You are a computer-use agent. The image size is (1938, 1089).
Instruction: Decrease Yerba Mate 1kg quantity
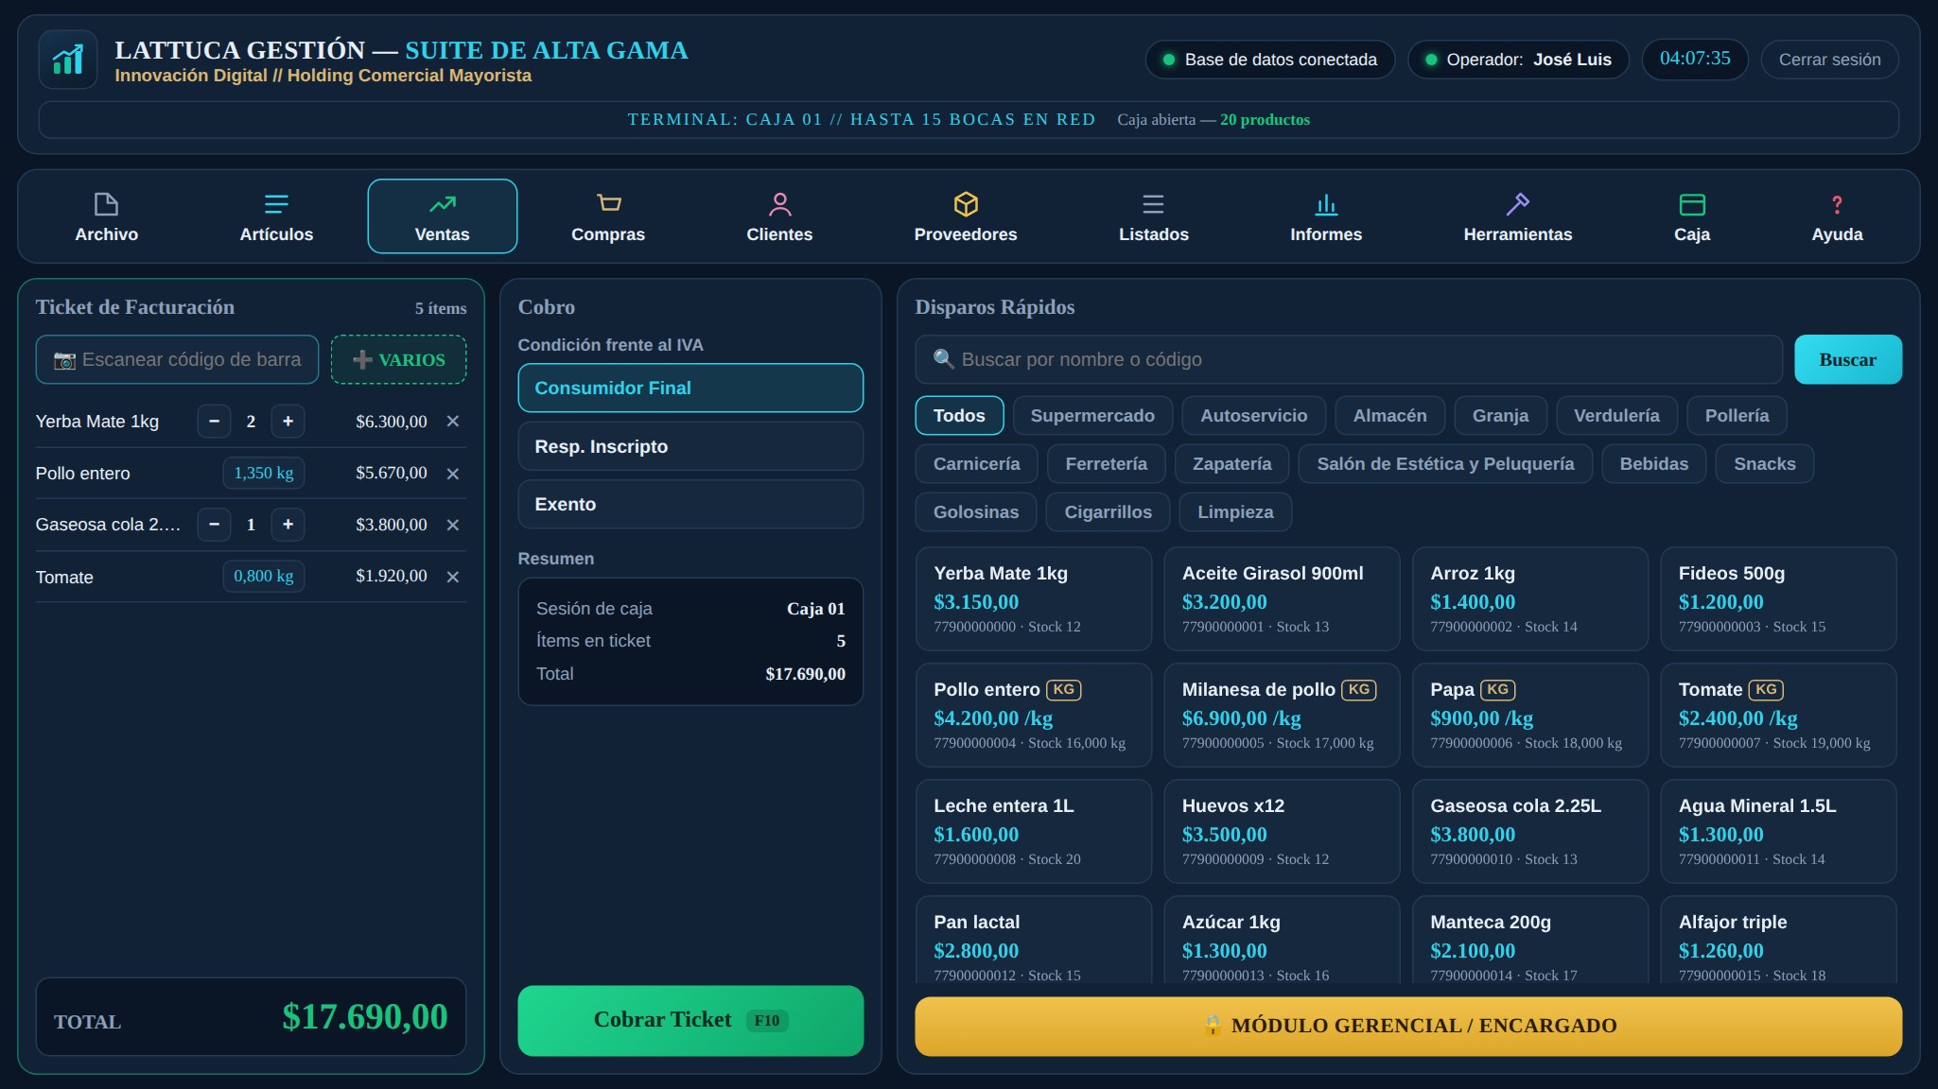(214, 422)
